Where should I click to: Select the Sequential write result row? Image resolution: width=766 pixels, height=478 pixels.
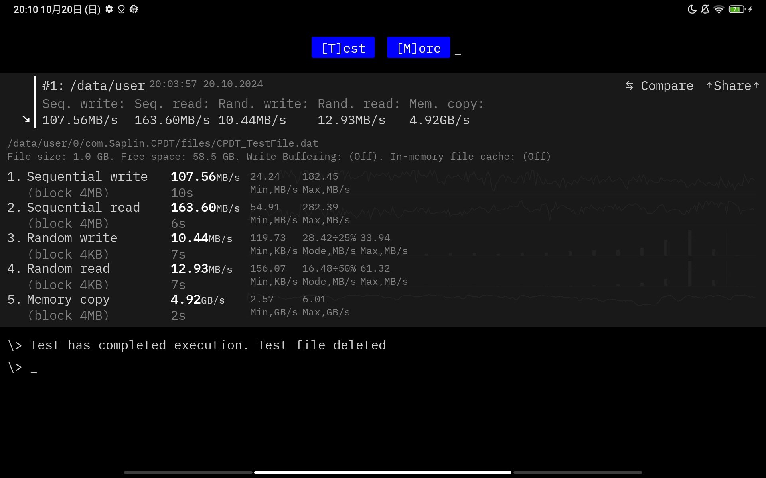tap(87, 177)
